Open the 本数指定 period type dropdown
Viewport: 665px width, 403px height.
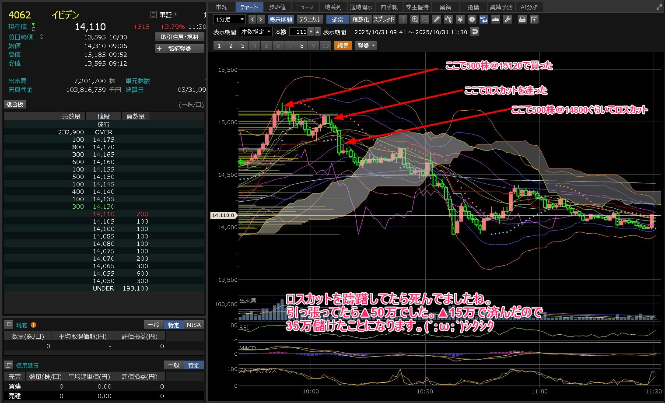tap(256, 32)
